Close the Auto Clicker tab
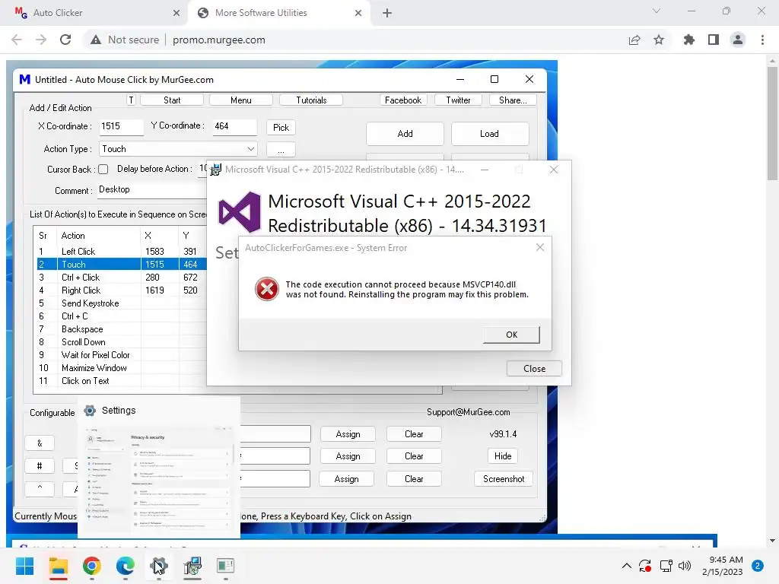The width and height of the screenshot is (779, 584). (x=176, y=13)
